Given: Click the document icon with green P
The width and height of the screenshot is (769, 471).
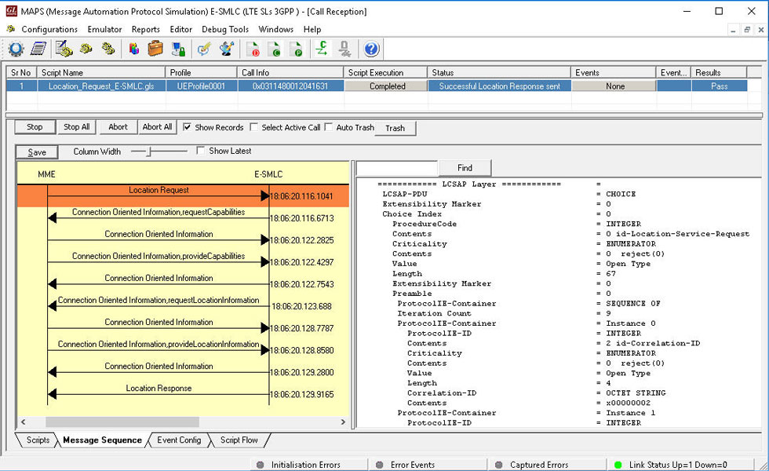Looking at the screenshot, I should coord(296,49).
